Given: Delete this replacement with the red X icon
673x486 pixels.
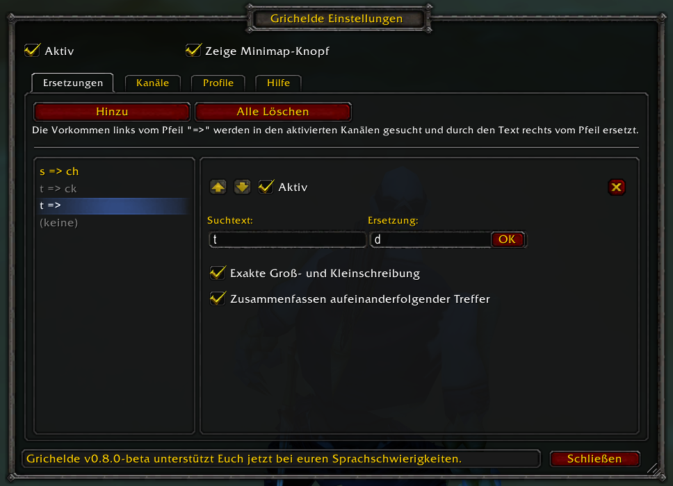Looking at the screenshot, I should [x=617, y=187].
